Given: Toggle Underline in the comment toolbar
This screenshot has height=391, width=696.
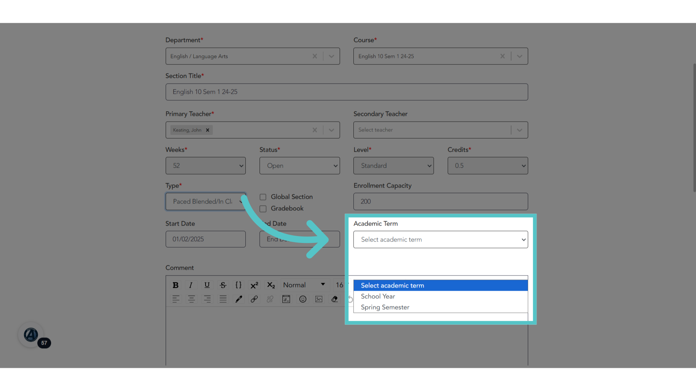Looking at the screenshot, I should (207, 285).
